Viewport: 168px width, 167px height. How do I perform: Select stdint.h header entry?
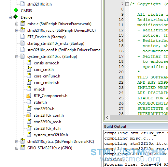40,102
